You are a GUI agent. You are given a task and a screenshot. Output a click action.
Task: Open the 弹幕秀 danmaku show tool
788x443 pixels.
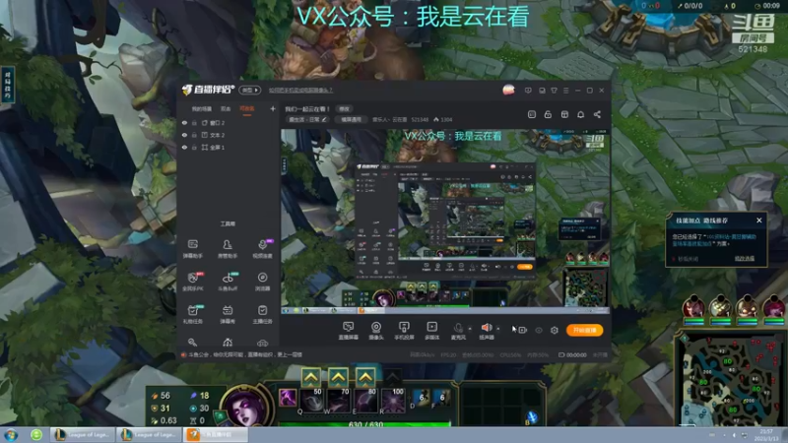228,314
